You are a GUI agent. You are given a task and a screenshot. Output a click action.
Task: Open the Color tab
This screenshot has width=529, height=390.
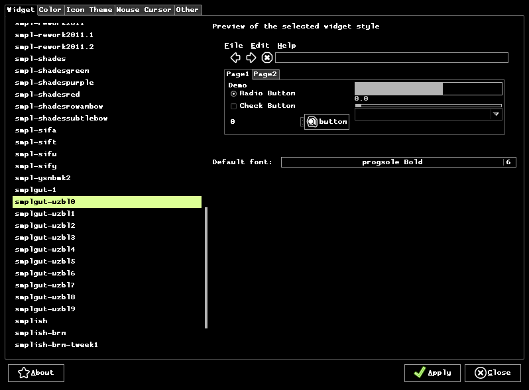tap(50, 10)
